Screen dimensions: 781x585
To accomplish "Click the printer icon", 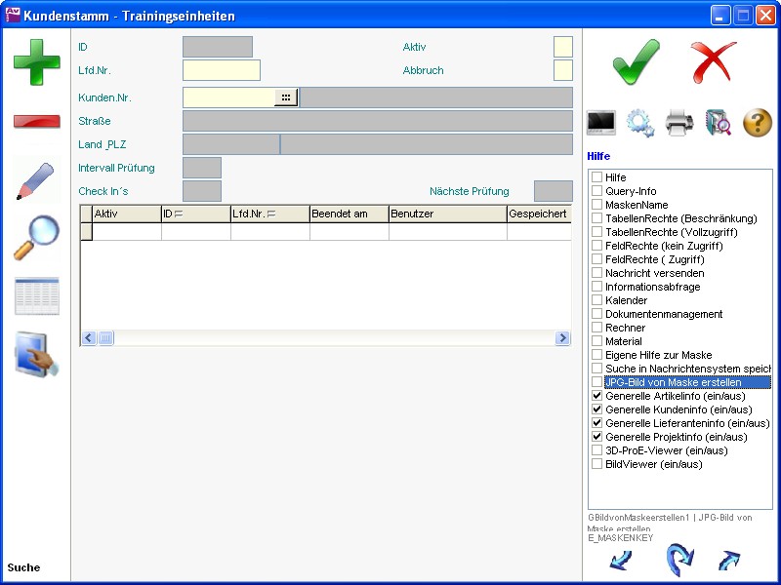I will [679, 123].
